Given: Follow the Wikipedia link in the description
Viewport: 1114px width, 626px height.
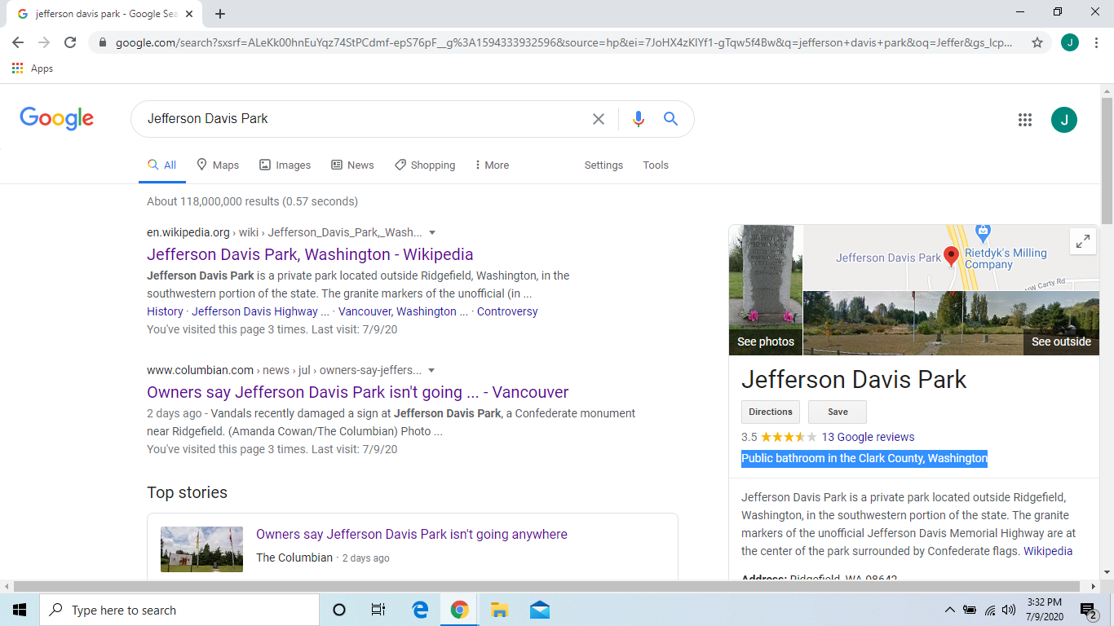Looking at the screenshot, I should click(1048, 551).
